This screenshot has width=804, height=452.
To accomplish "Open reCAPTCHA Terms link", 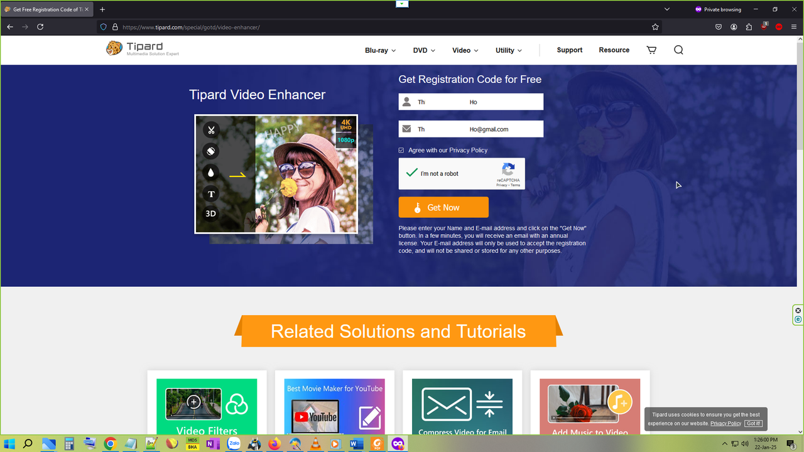I will pyautogui.click(x=515, y=185).
